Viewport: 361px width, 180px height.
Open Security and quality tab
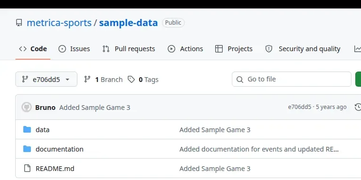coord(303,49)
